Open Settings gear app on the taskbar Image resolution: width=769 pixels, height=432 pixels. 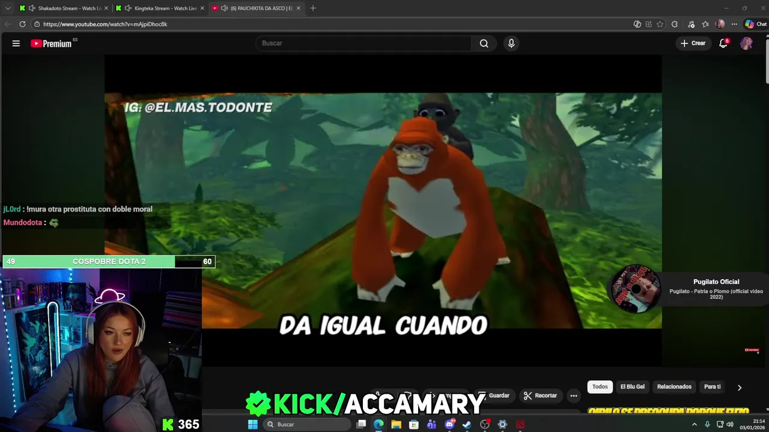(502, 424)
